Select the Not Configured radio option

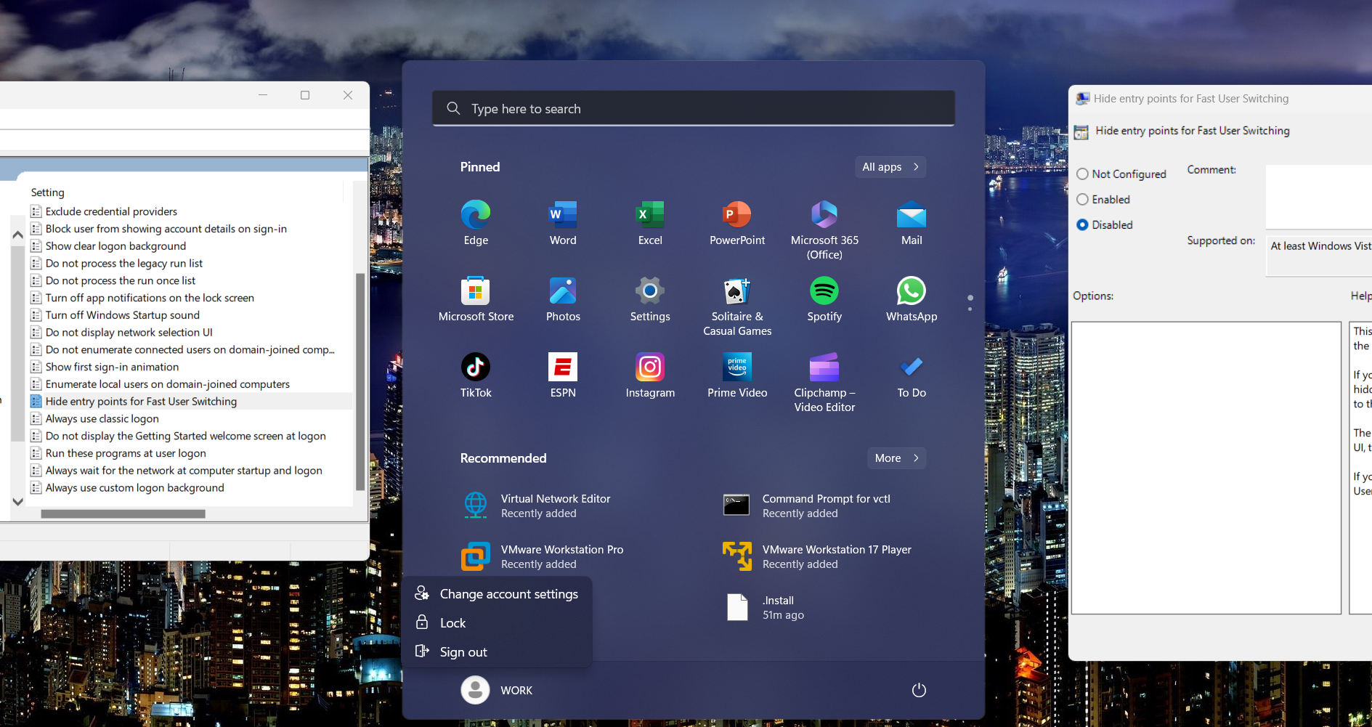coord(1082,174)
